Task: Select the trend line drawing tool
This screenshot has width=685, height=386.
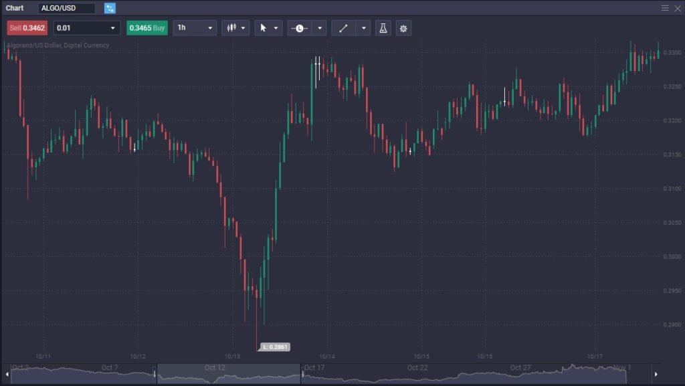Action: 343,28
